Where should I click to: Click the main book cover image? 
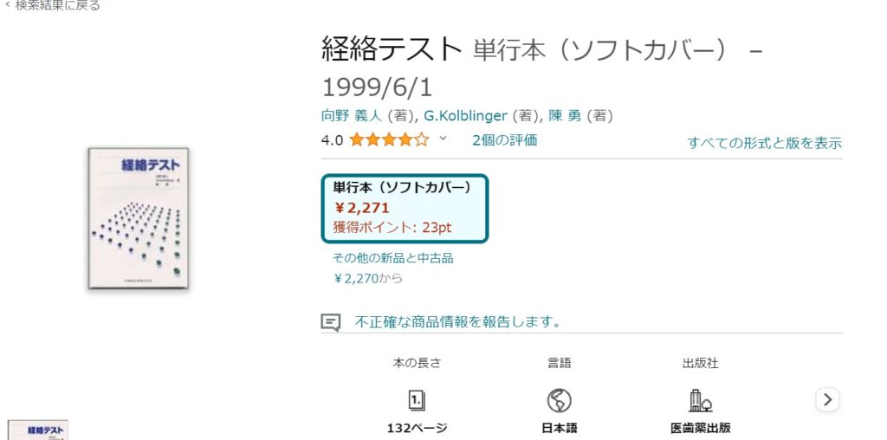tap(139, 218)
